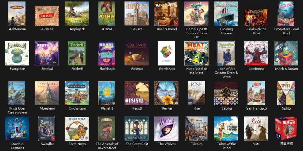Click the Heat Pedal to the Metal cover
This screenshot has width=303, height=151.
coord(196,53)
